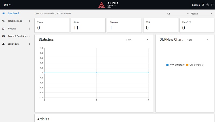This screenshot has width=215, height=122.
Task: Open Old/New Chart NGR dropdown
Action: click(198, 40)
